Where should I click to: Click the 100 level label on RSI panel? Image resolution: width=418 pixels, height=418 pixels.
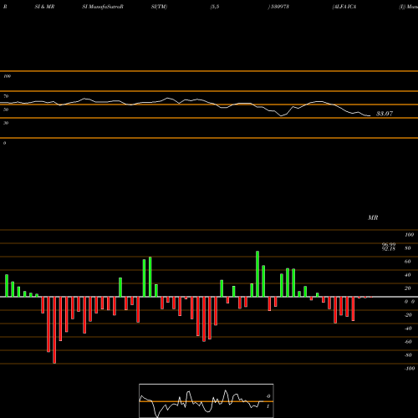[x=7, y=76]
